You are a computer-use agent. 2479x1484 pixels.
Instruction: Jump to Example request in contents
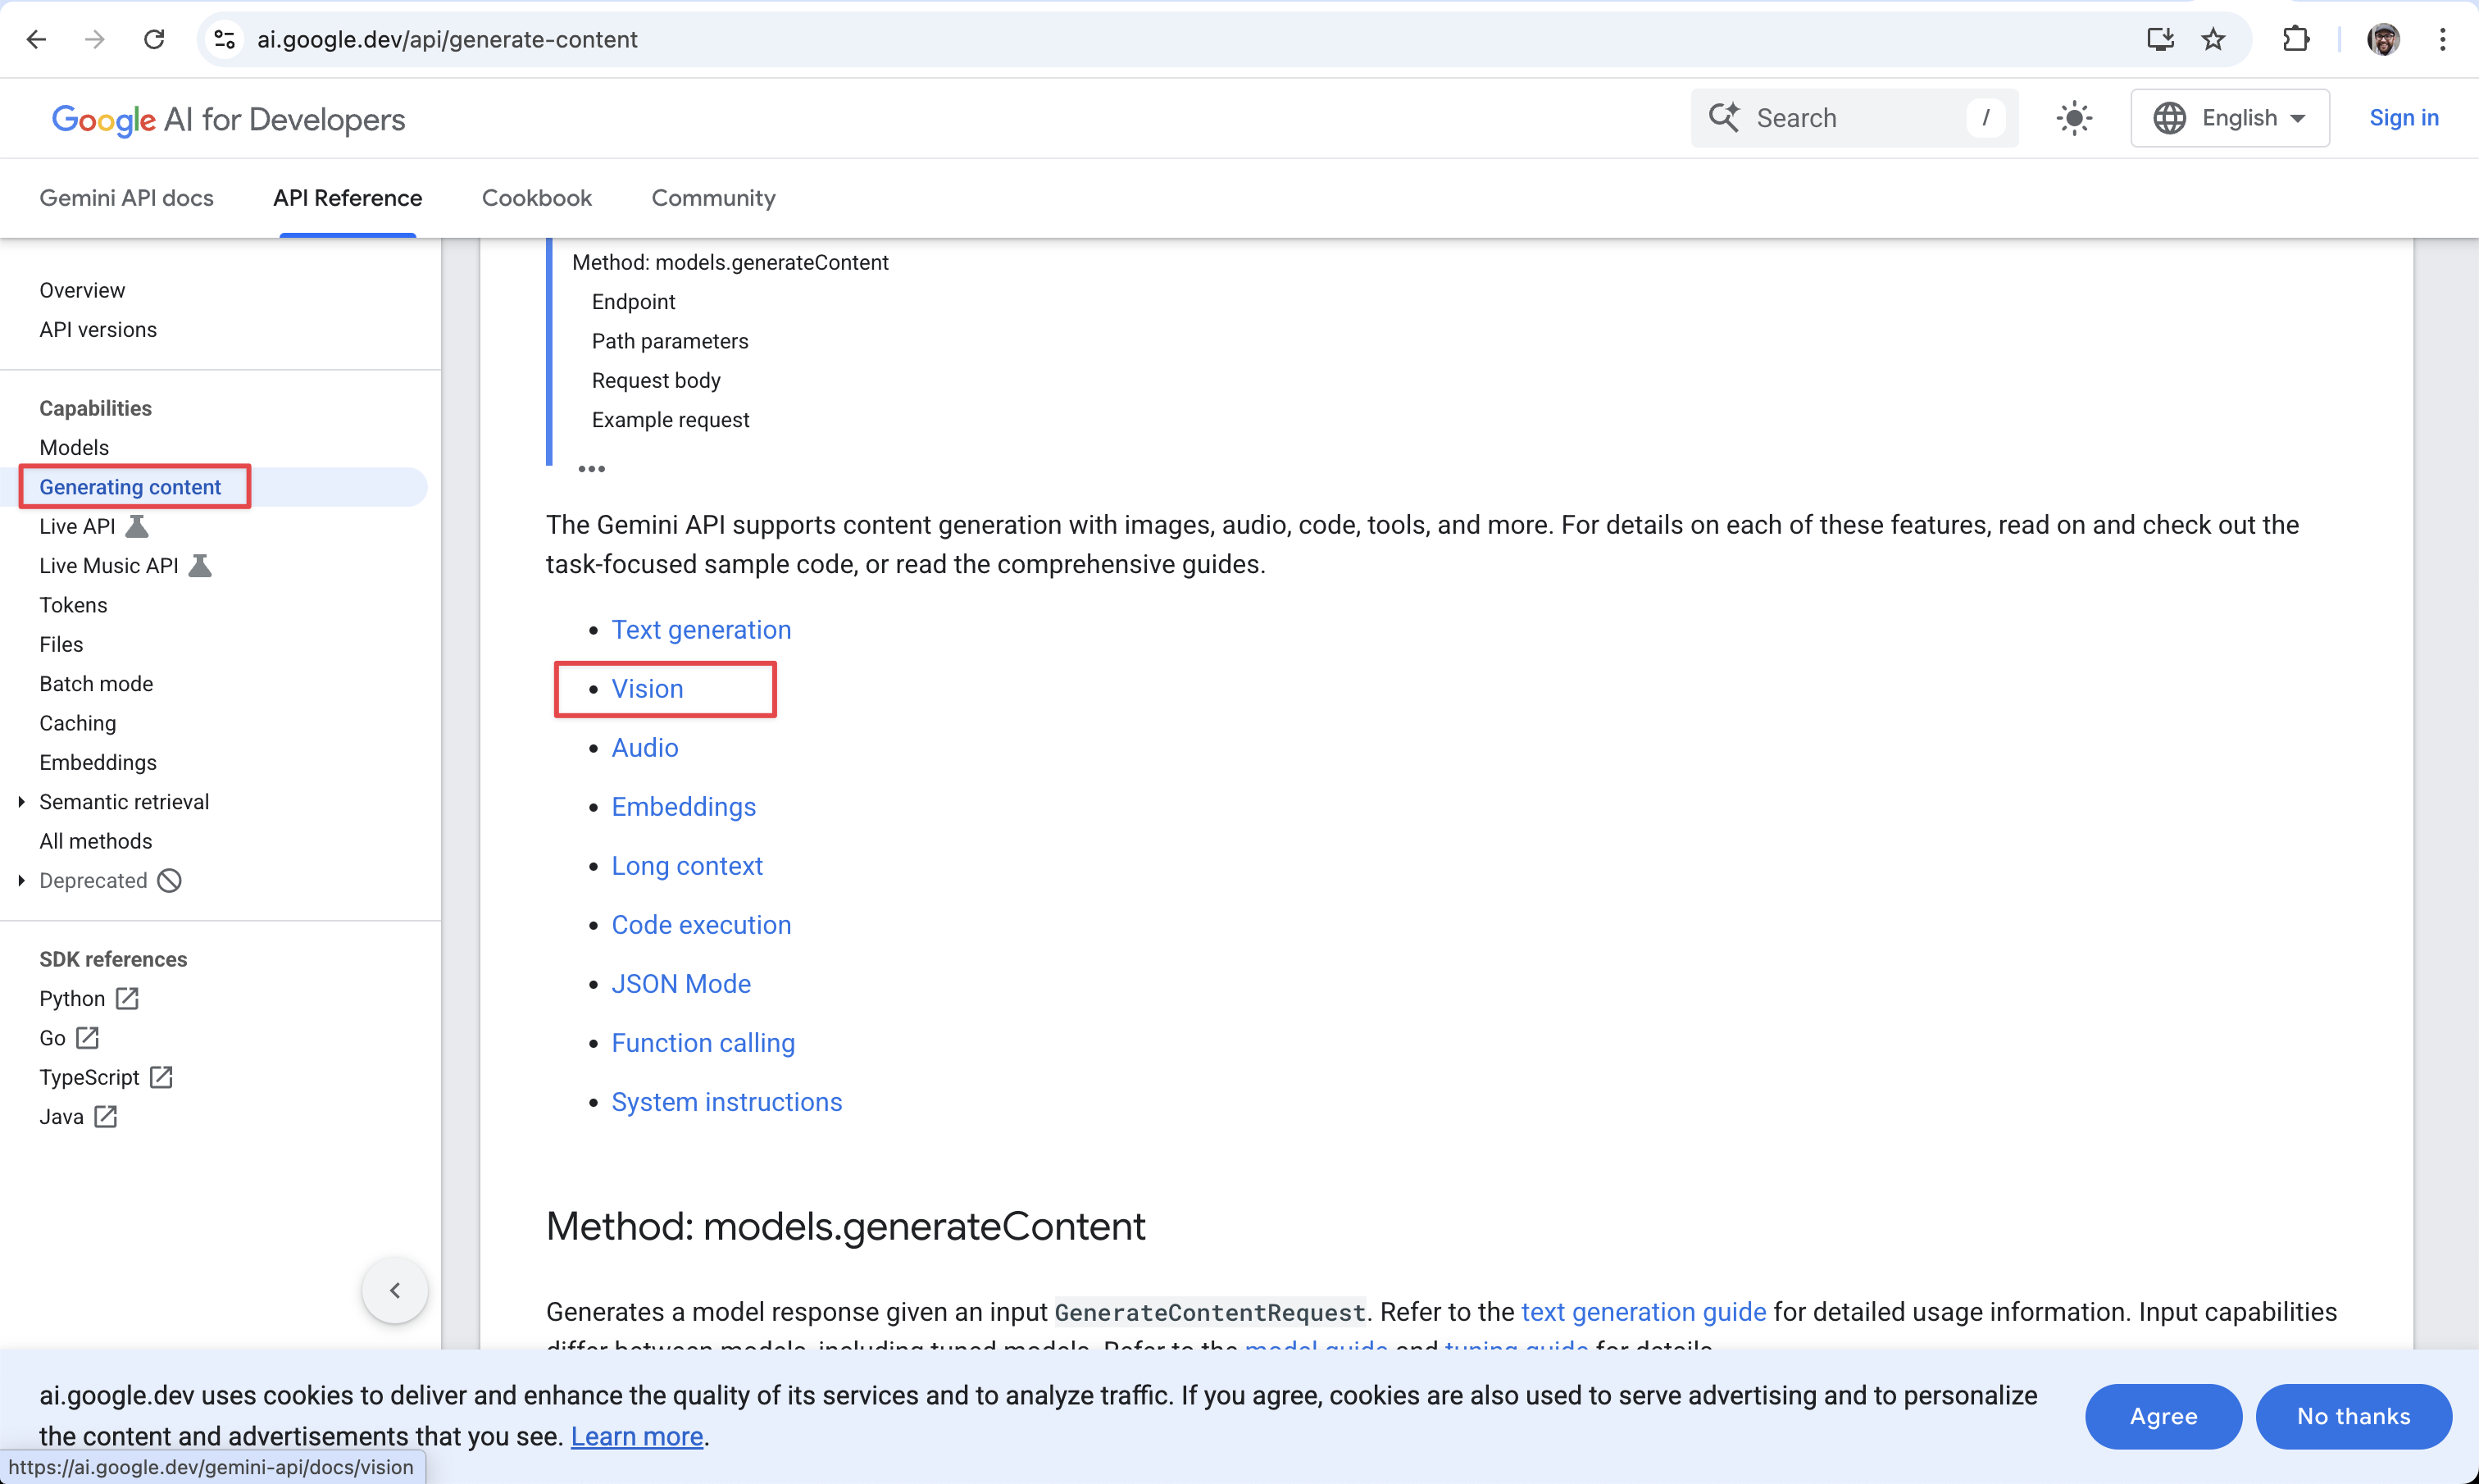[671, 420]
